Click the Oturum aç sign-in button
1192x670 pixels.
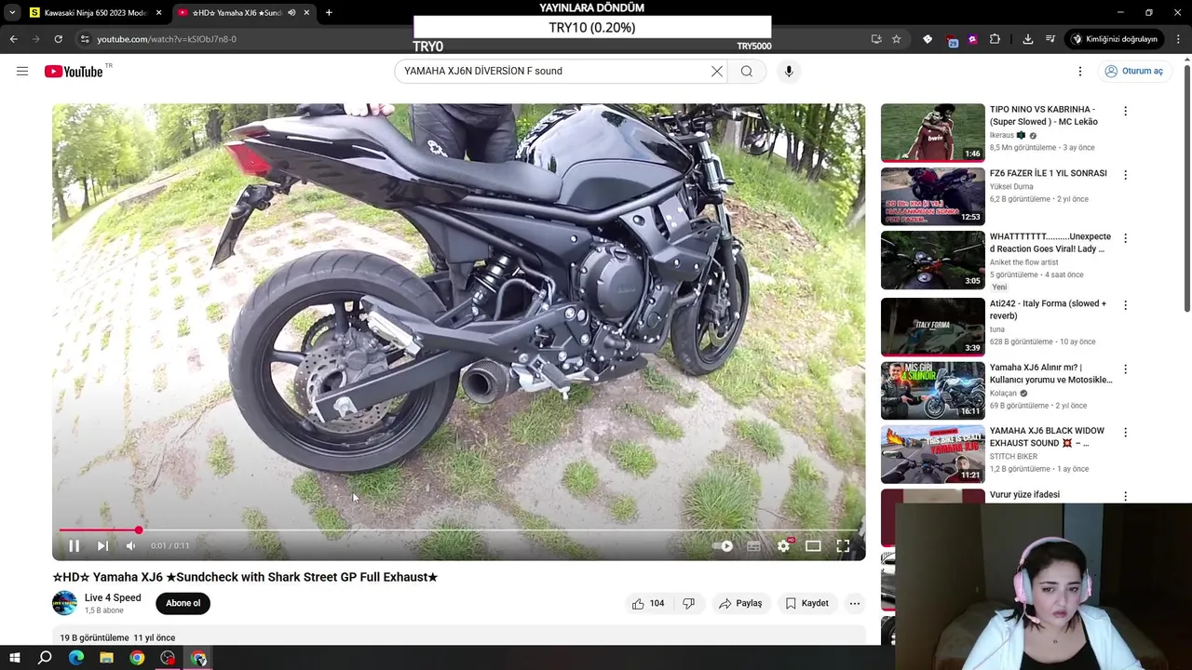pos(1133,71)
